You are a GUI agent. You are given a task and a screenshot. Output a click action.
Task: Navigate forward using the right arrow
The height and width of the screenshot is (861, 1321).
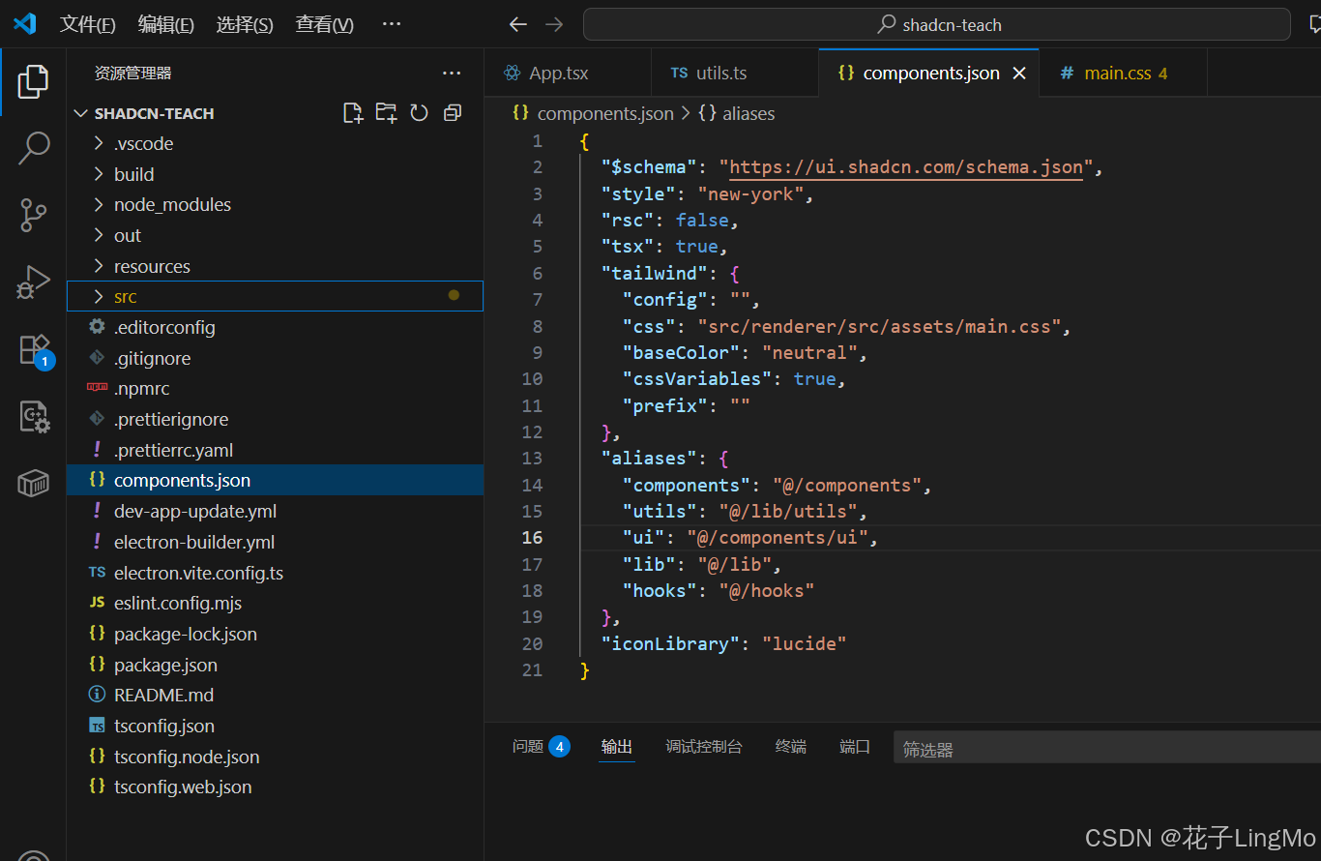pos(554,24)
